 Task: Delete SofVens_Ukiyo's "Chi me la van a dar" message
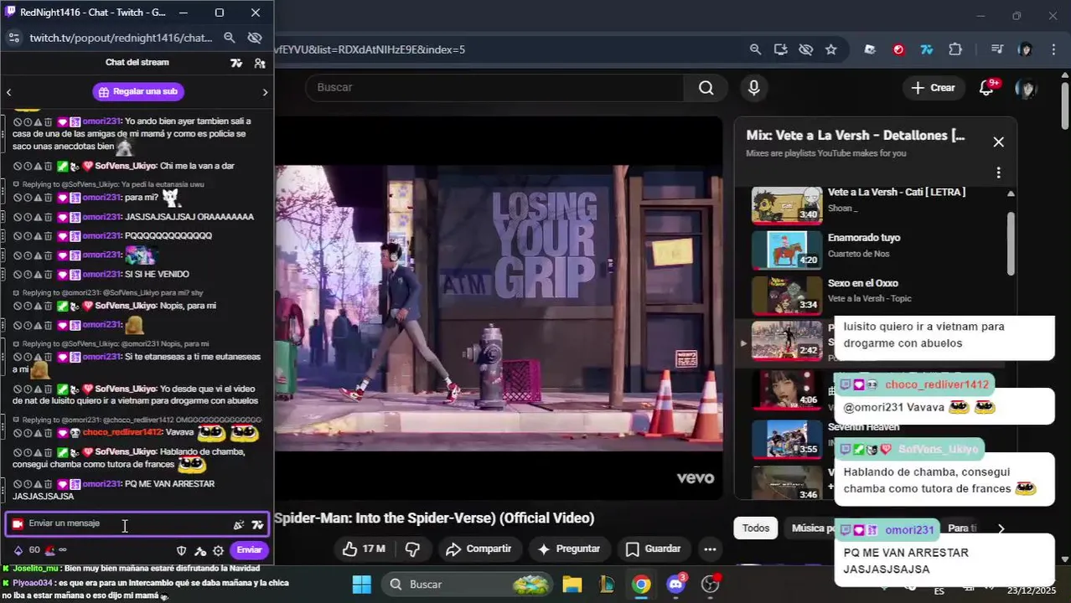(x=48, y=167)
